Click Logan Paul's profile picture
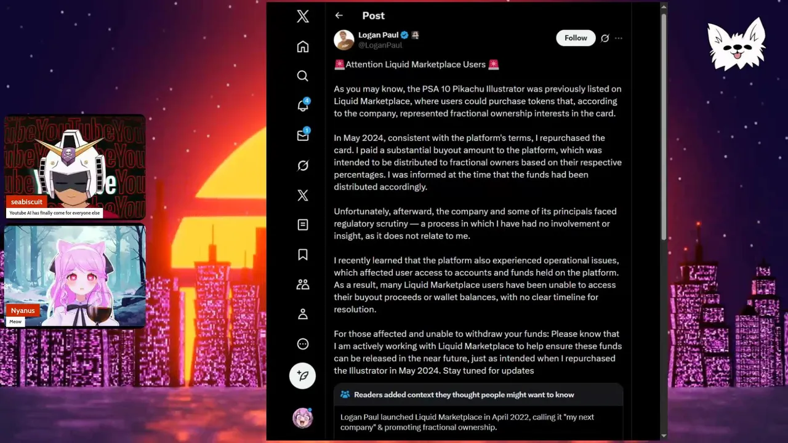The width and height of the screenshot is (788, 443). pyautogui.click(x=344, y=40)
